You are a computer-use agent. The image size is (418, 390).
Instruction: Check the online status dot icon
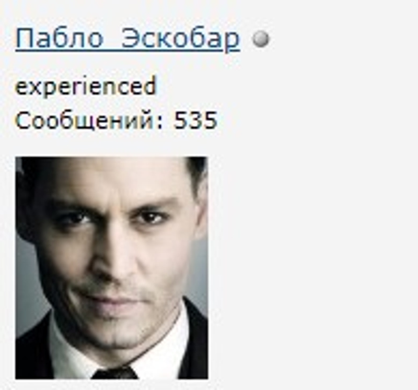261,39
